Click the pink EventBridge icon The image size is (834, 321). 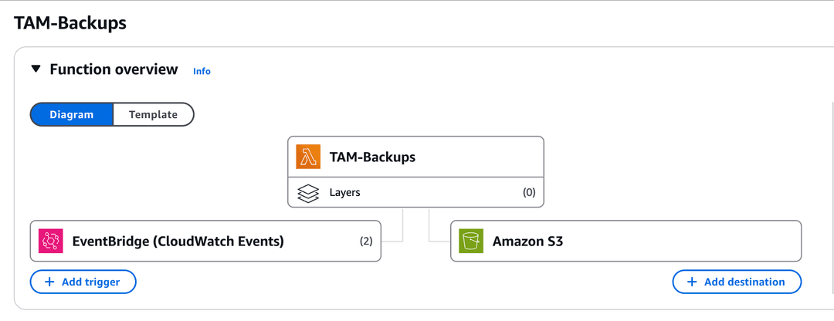click(x=51, y=242)
